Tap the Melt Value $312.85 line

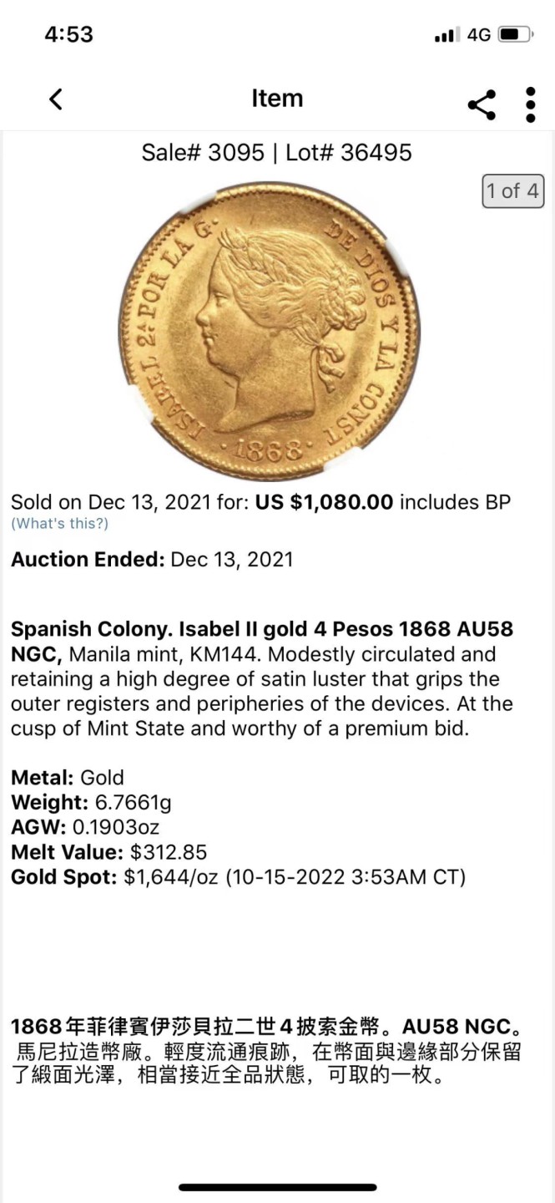108,853
